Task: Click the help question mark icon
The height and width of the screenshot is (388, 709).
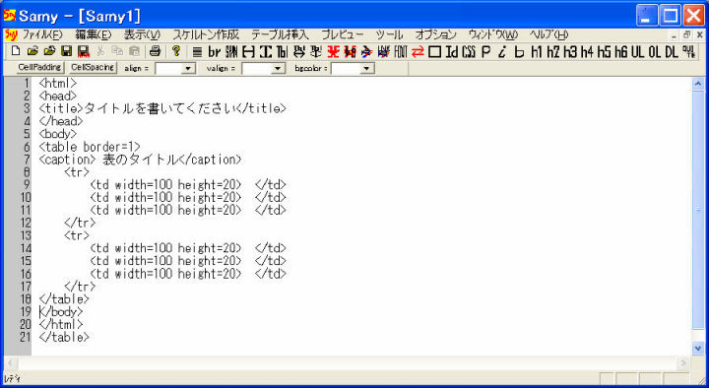Action: pyautogui.click(x=176, y=51)
